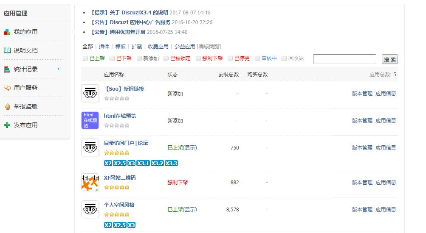Click the 用户服务 chat bubbles icon

7,88
